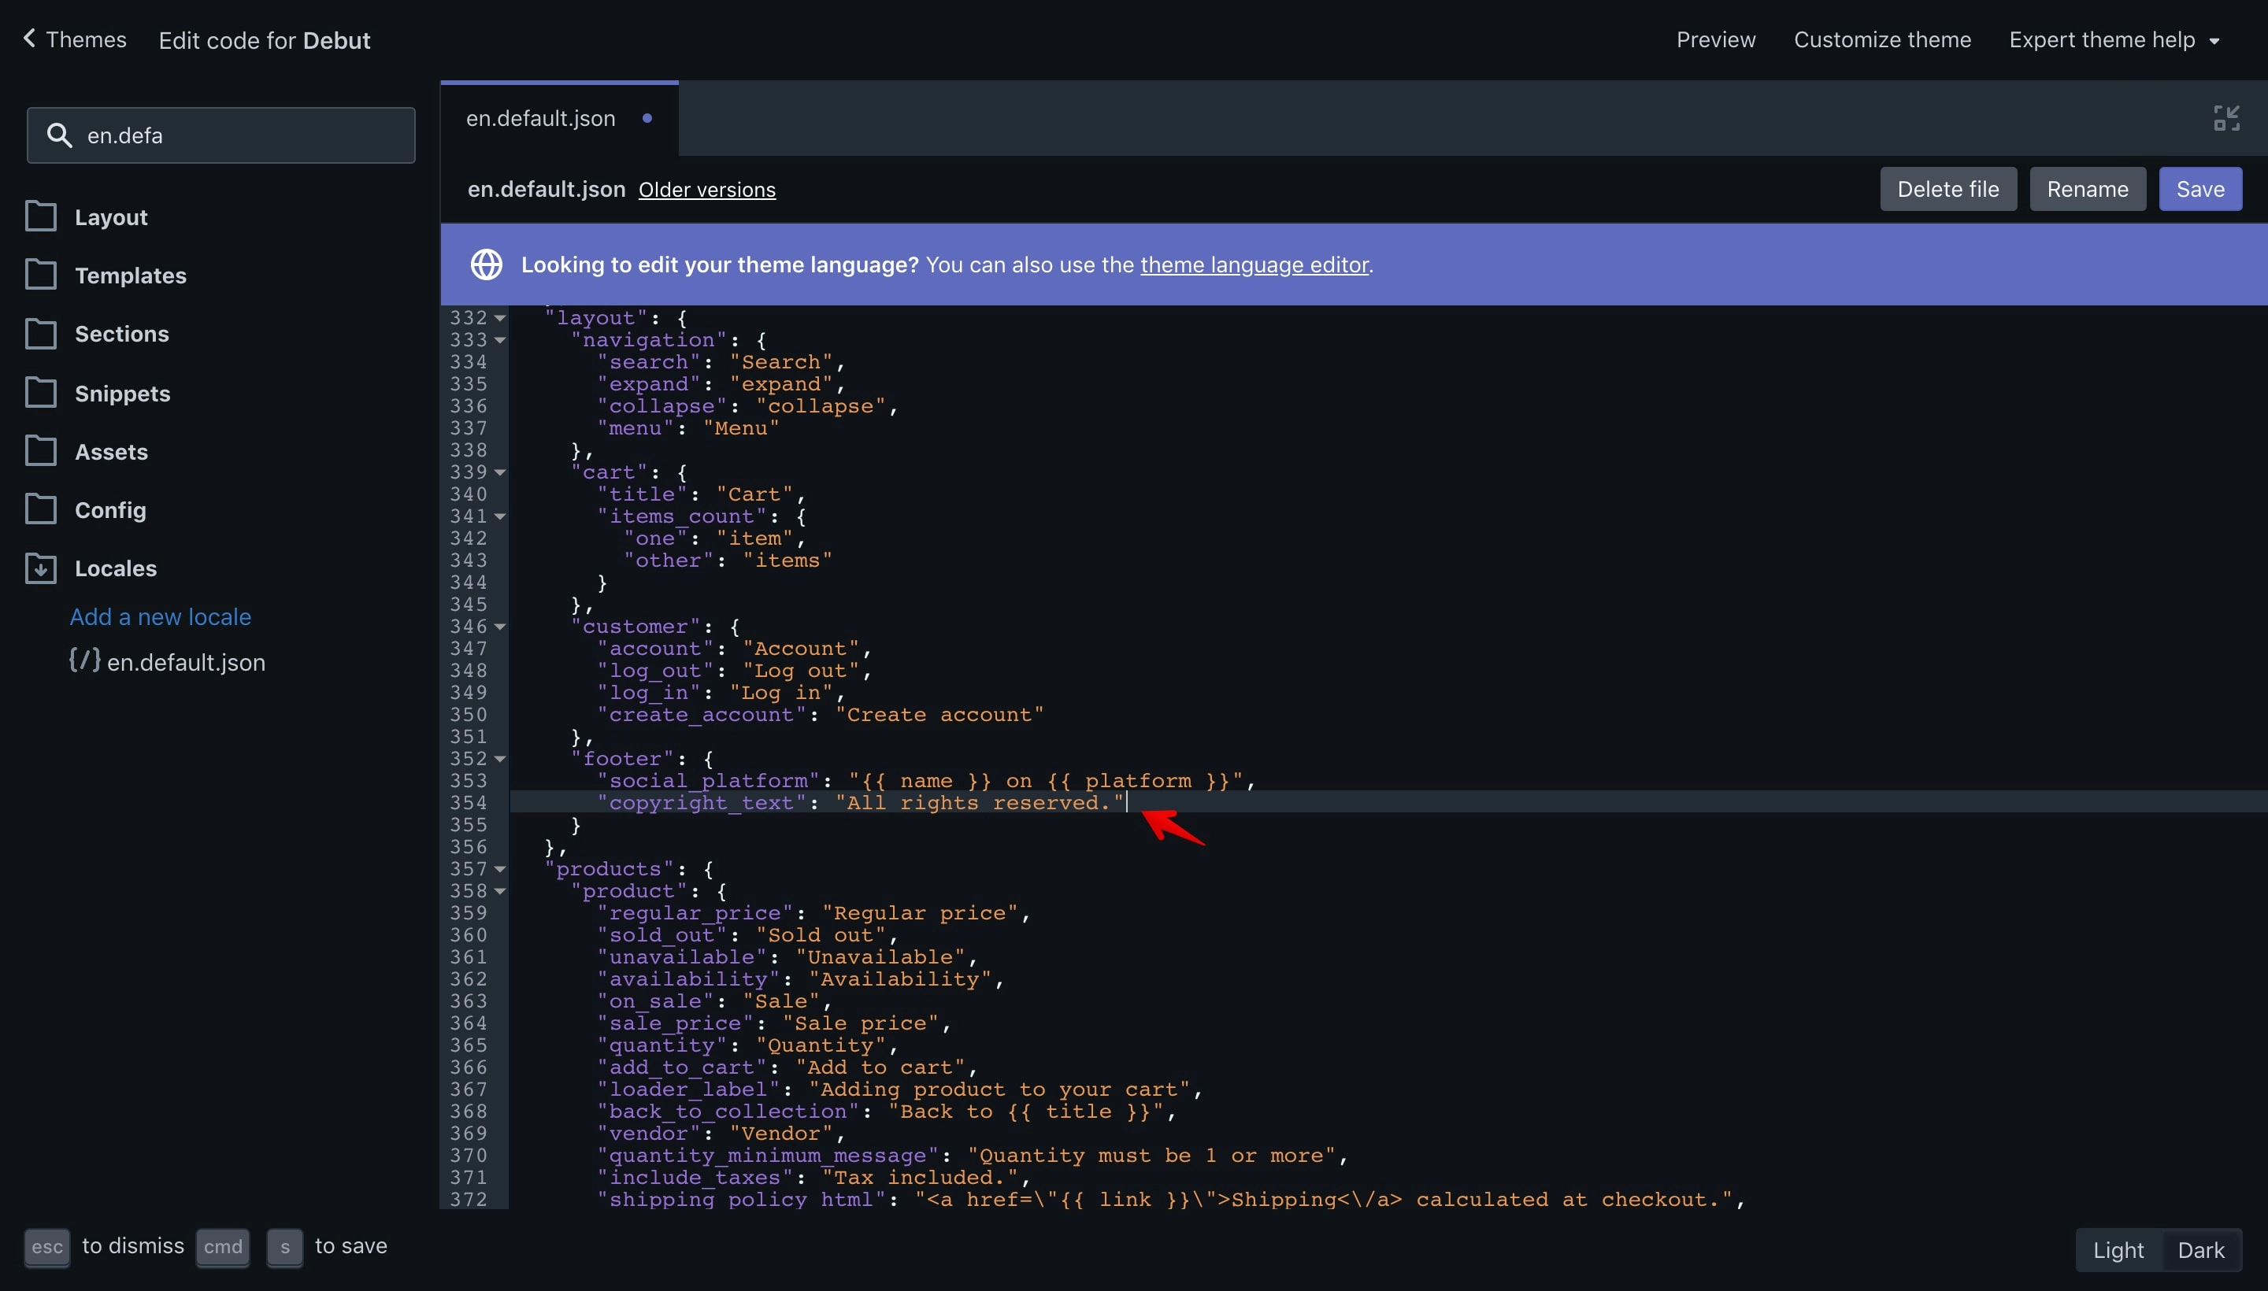
Task: Collapse the Locales folder
Action: point(115,569)
